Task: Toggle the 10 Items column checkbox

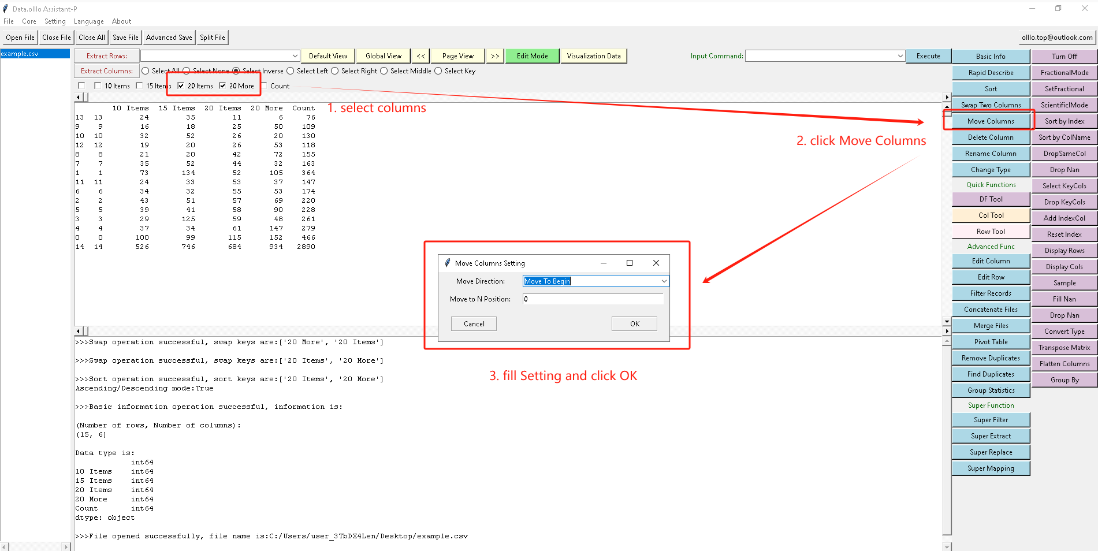Action: (98, 86)
